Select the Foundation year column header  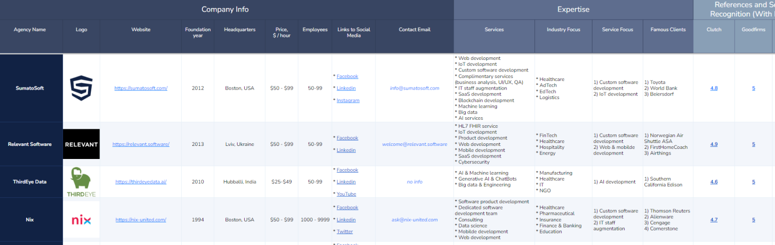(198, 32)
